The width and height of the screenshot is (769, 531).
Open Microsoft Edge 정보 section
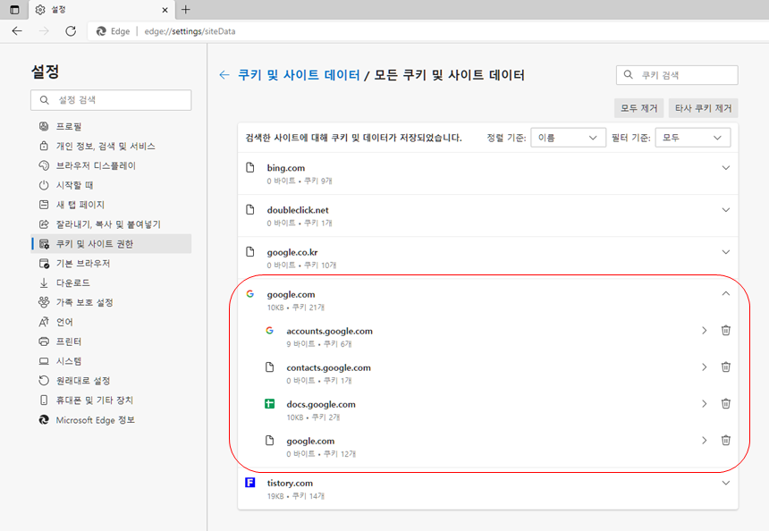(111, 420)
